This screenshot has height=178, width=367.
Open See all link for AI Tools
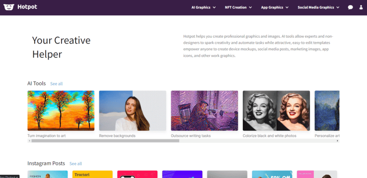click(x=56, y=83)
